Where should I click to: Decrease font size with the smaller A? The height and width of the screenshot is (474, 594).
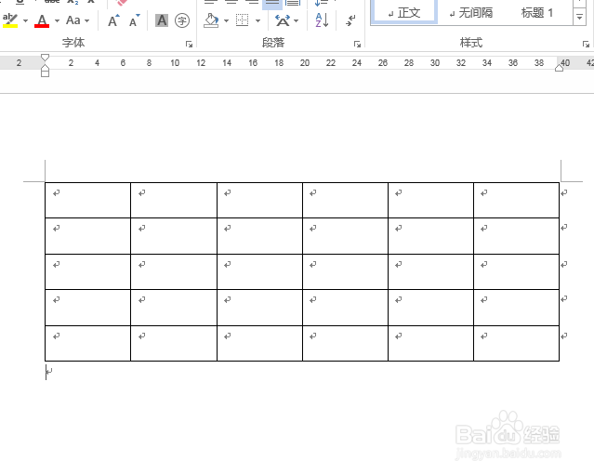134,20
